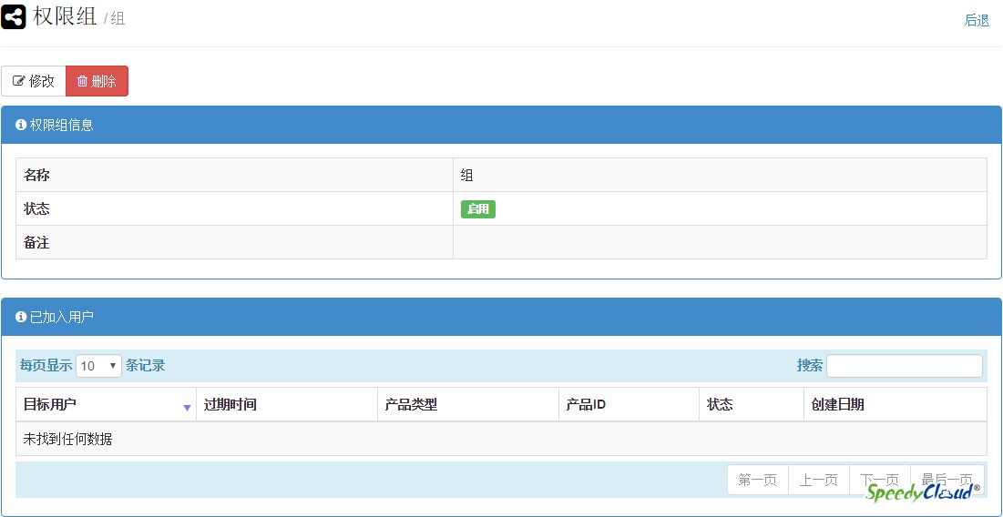
Task: Click the 名称 row label
Action: click(36, 175)
